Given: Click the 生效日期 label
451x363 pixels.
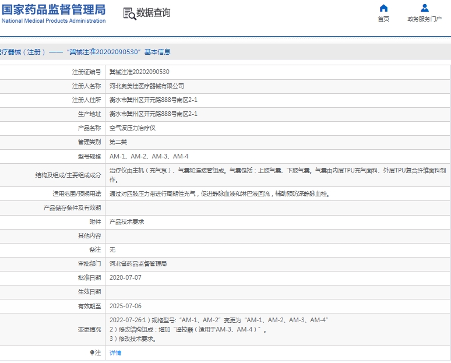Looking at the screenshot, I should (x=90, y=292).
